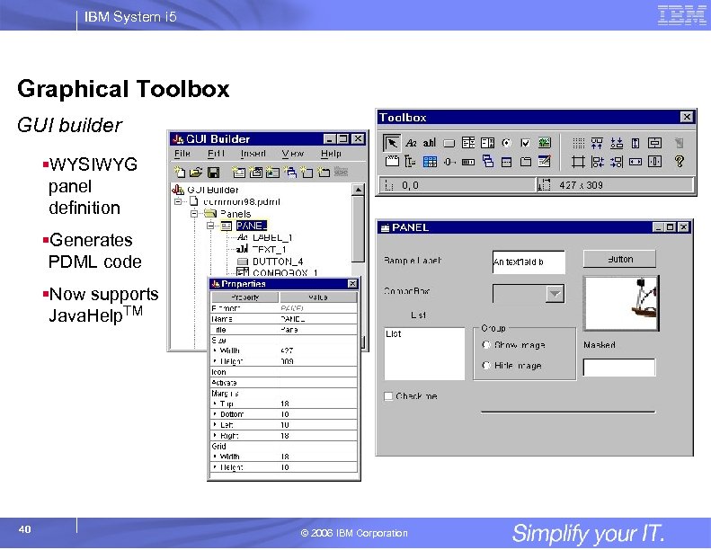Click the Title property row
Image resolution: width=711 pixels, height=550 pixels.
pyautogui.click(x=284, y=330)
